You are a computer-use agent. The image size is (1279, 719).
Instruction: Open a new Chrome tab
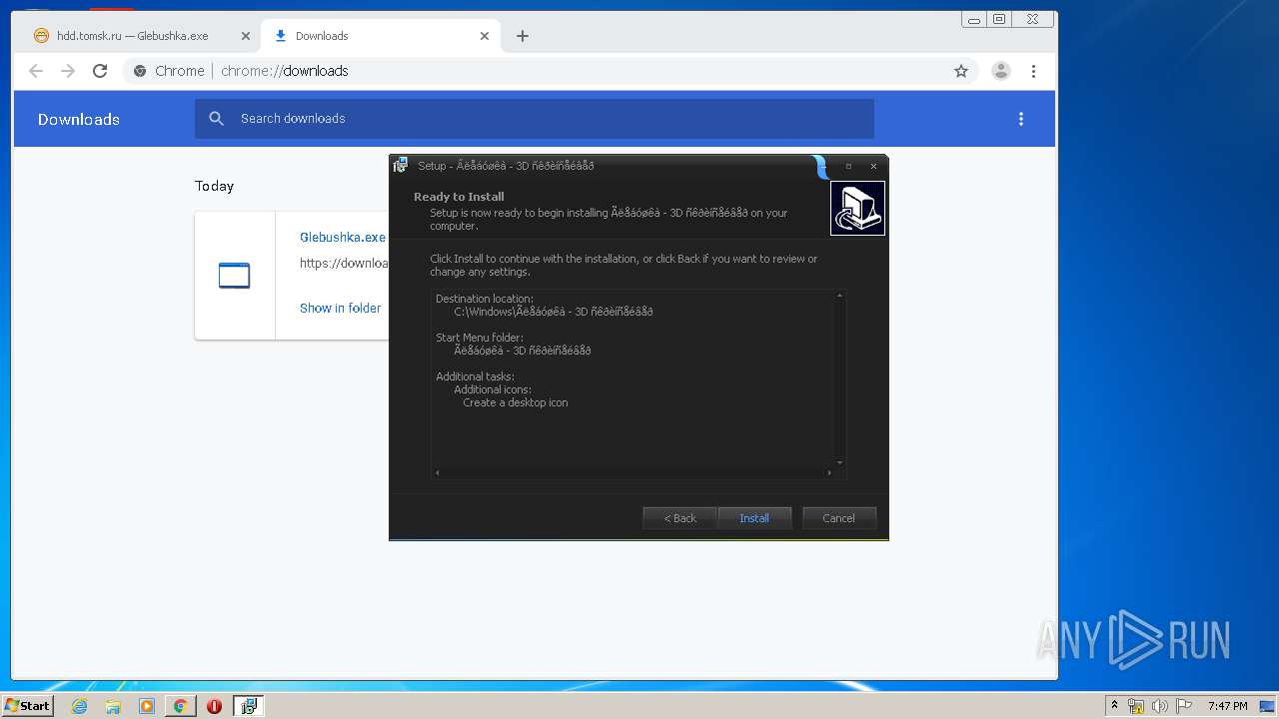pos(522,36)
